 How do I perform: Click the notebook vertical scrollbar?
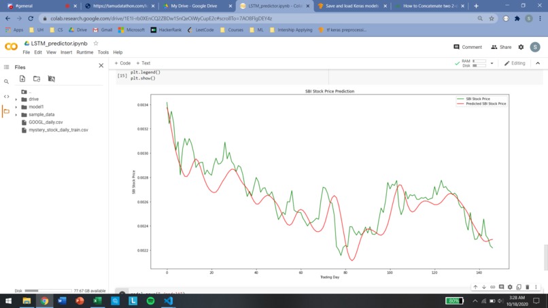(x=545, y=258)
